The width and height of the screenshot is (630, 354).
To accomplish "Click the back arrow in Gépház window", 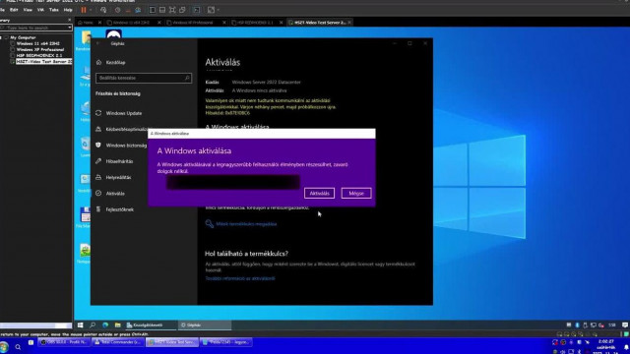I will [x=98, y=43].
